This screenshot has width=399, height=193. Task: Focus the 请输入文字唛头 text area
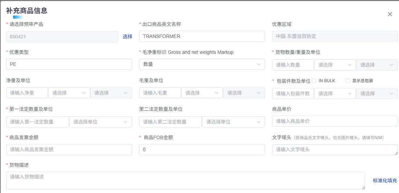coord(335,149)
